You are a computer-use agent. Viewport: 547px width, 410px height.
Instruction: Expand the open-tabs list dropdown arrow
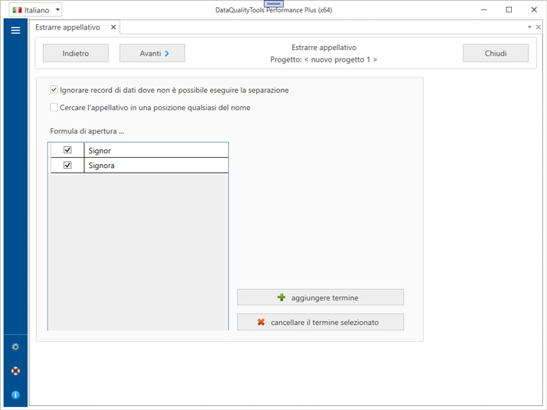(529, 27)
